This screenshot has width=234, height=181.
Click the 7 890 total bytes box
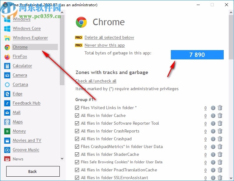(x=197, y=55)
